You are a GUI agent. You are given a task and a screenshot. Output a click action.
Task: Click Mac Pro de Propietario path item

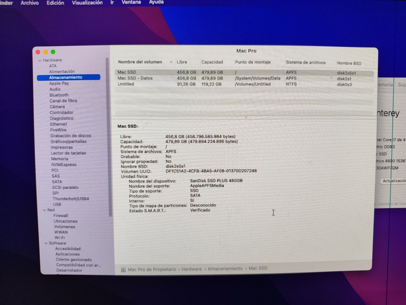coord(152,269)
